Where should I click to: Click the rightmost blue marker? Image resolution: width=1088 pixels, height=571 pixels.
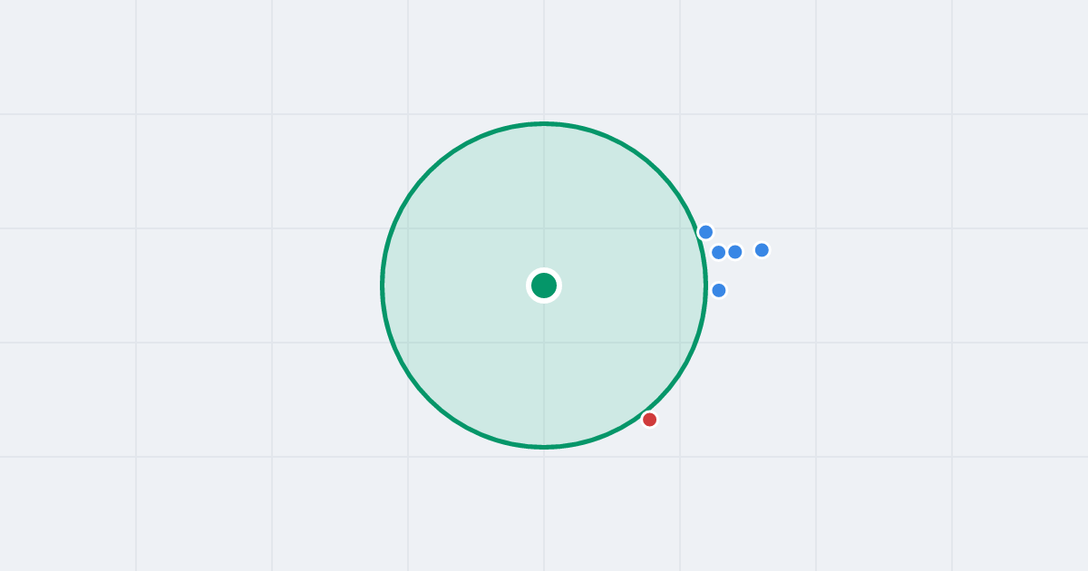[x=762, y=250]
